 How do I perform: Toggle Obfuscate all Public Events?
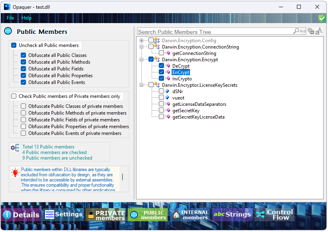pos(23,82)
